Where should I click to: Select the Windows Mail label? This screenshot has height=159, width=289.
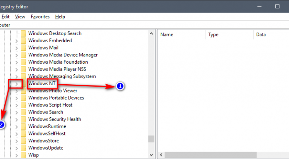(43, 47)
